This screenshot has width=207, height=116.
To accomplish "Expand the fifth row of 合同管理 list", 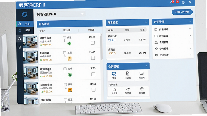I will pyautogui.click(x=190, y=55).
